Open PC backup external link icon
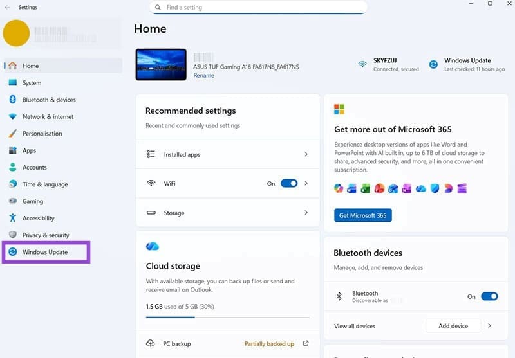This screenshot has width=515, height=358. point(305,343)
